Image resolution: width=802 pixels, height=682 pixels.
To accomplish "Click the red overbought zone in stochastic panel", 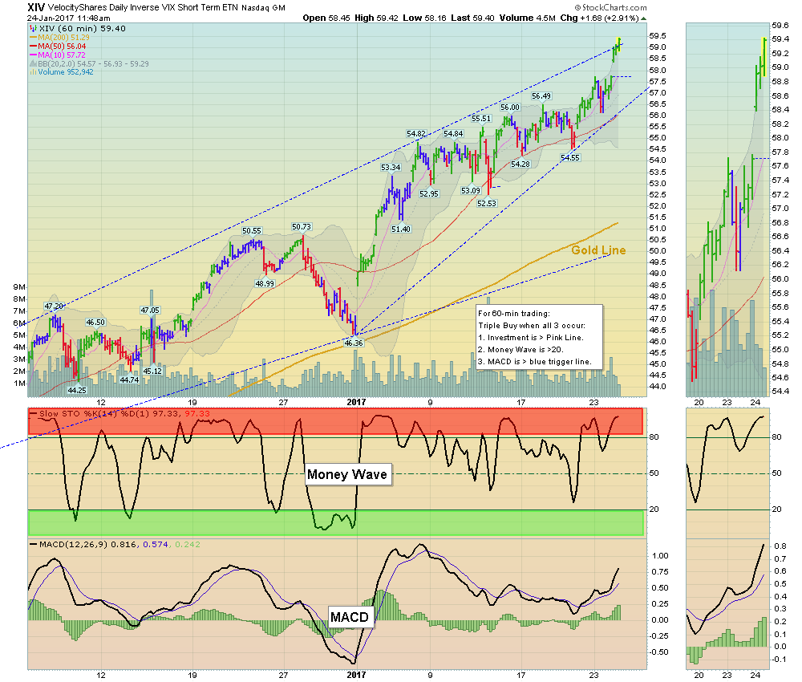I will point(335,421).
